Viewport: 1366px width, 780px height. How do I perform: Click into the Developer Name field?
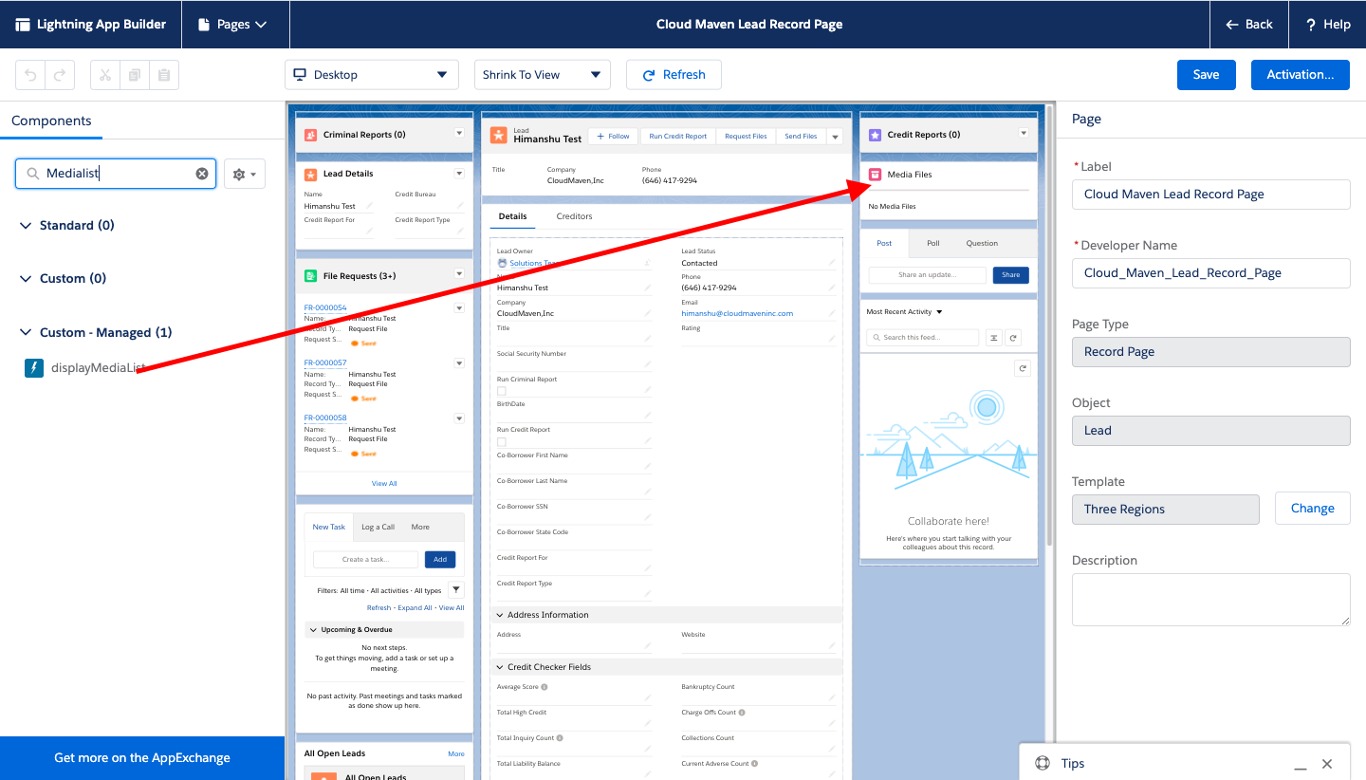click(1210, 273)
